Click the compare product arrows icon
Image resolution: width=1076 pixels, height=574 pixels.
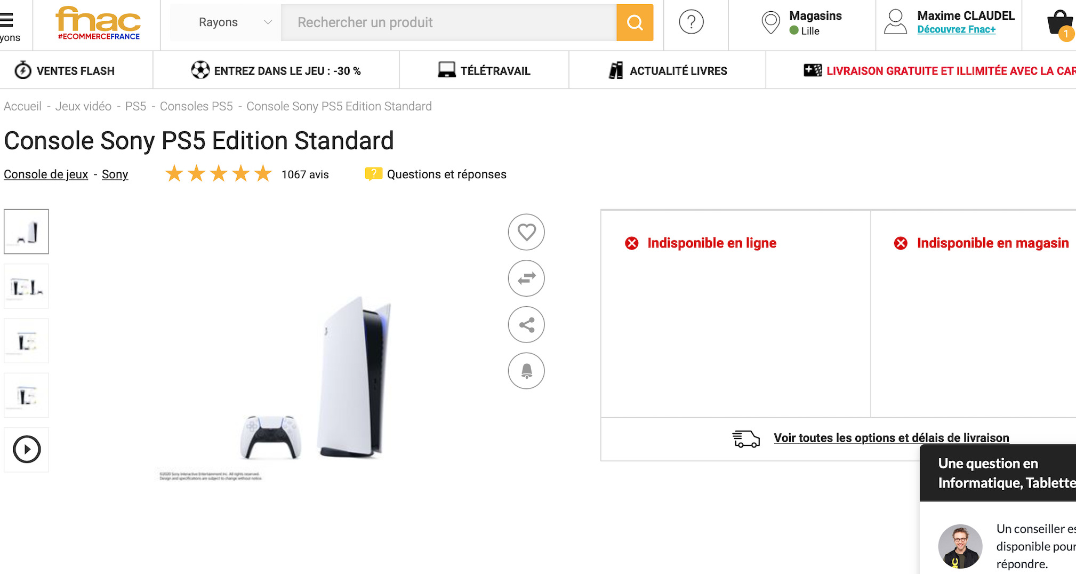tap(526, 278)
